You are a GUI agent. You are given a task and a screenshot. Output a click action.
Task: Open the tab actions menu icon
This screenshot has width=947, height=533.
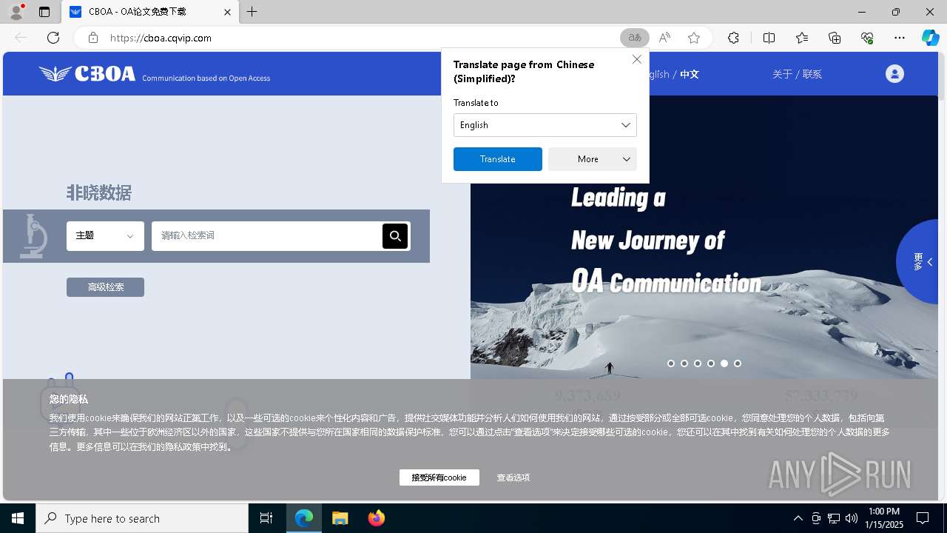point(44,12)
